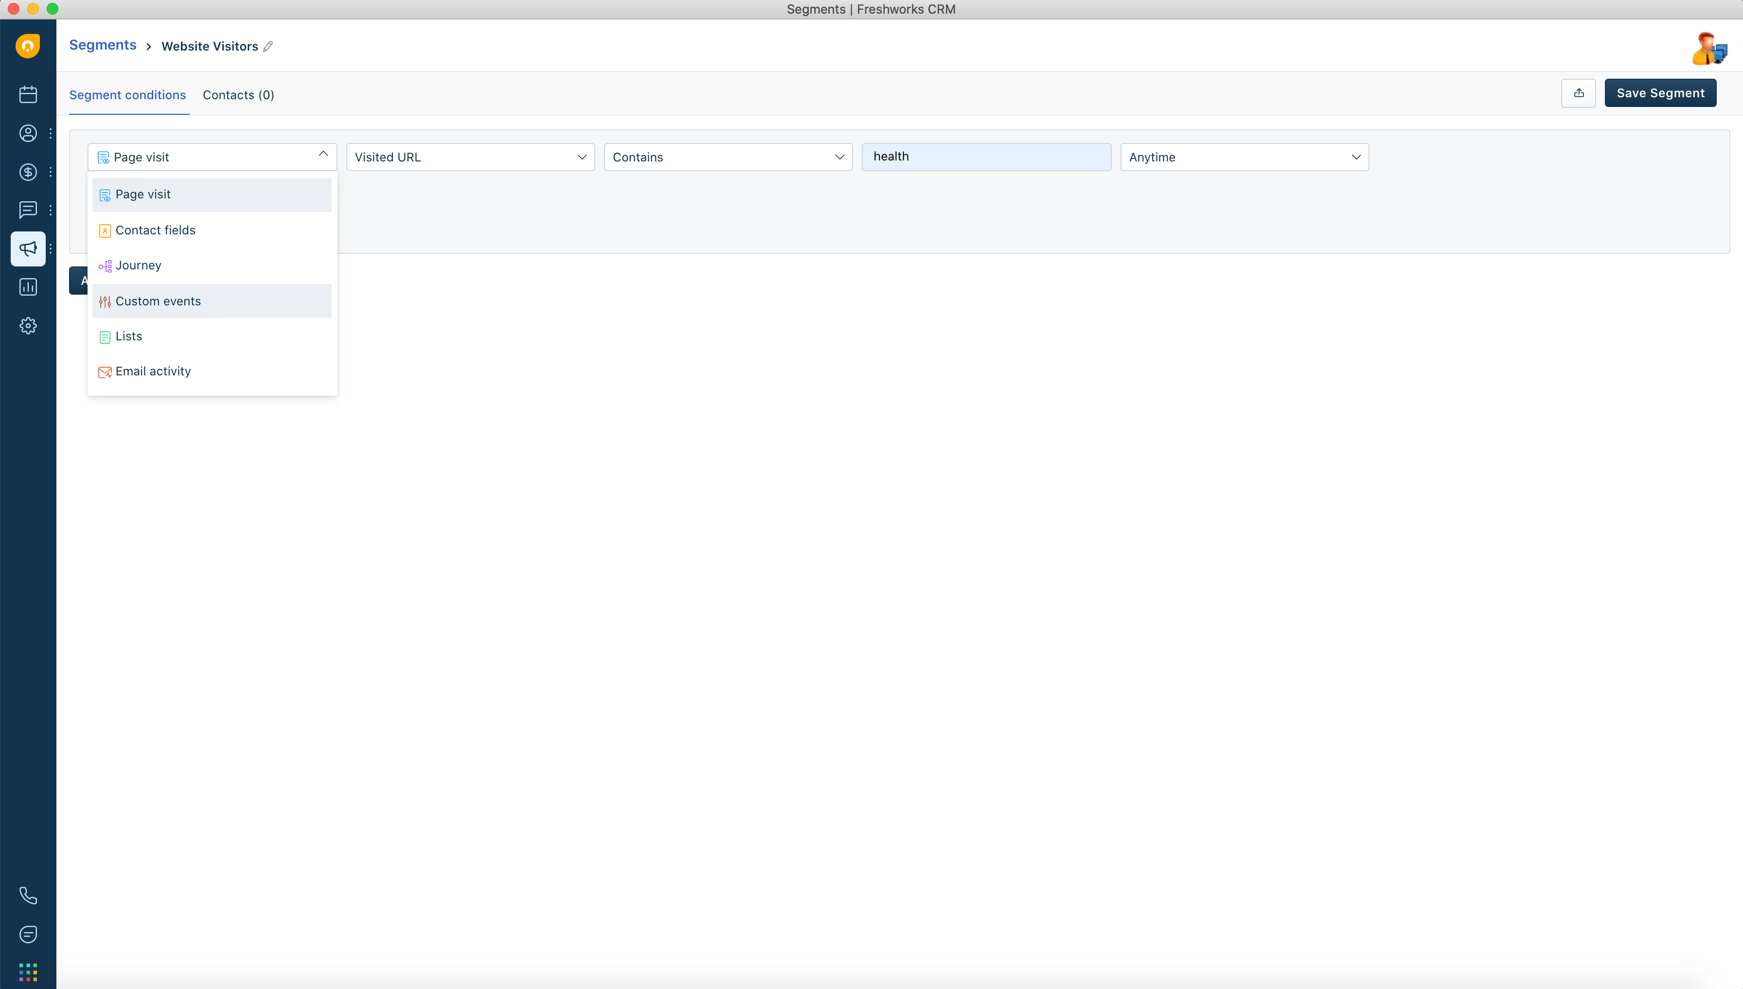Click the health text input field
The width and height of the screenshot is (1743, 989).
(x=986, y=157)
